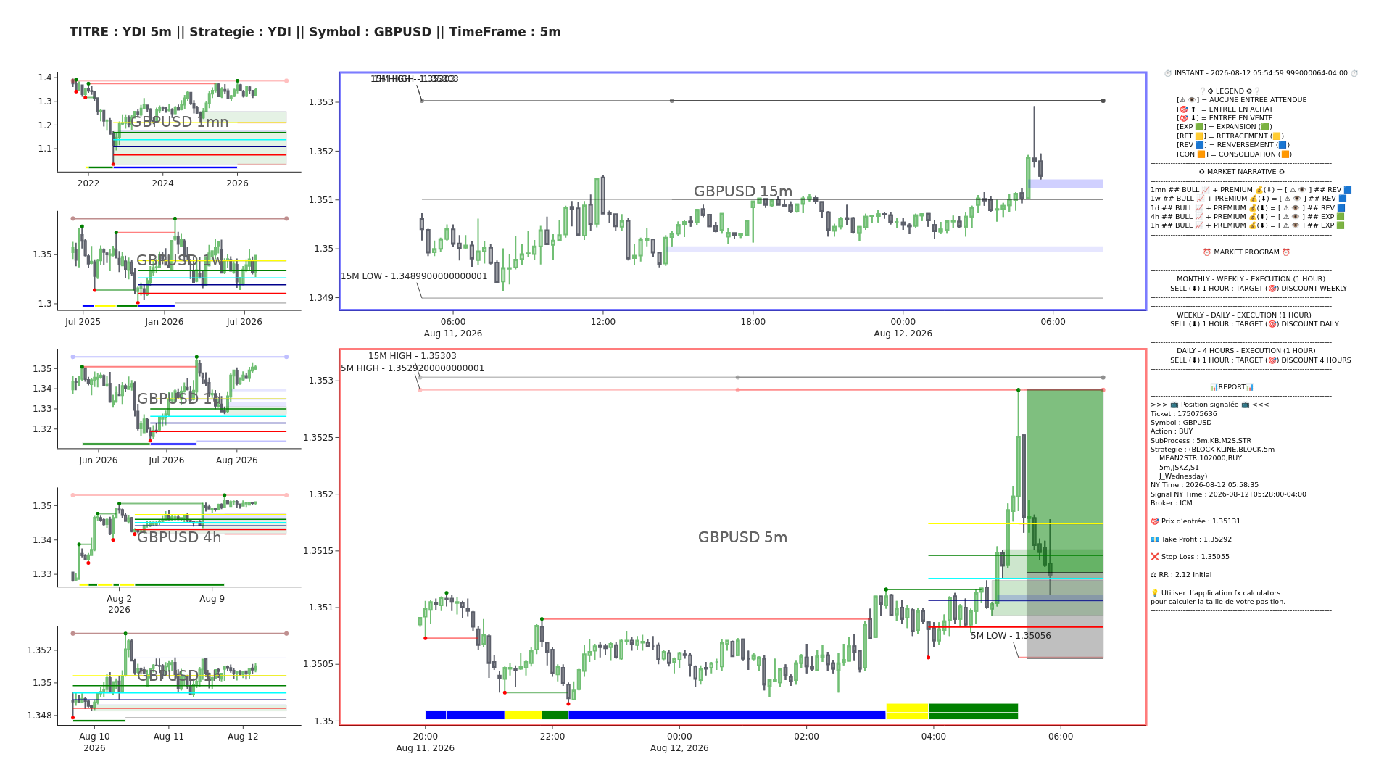Image resolution: width=1392 pixels, height=783 pixels.
Task: Click the 5M LOW - 1.35056 label
Action: tap(1011, 636)
